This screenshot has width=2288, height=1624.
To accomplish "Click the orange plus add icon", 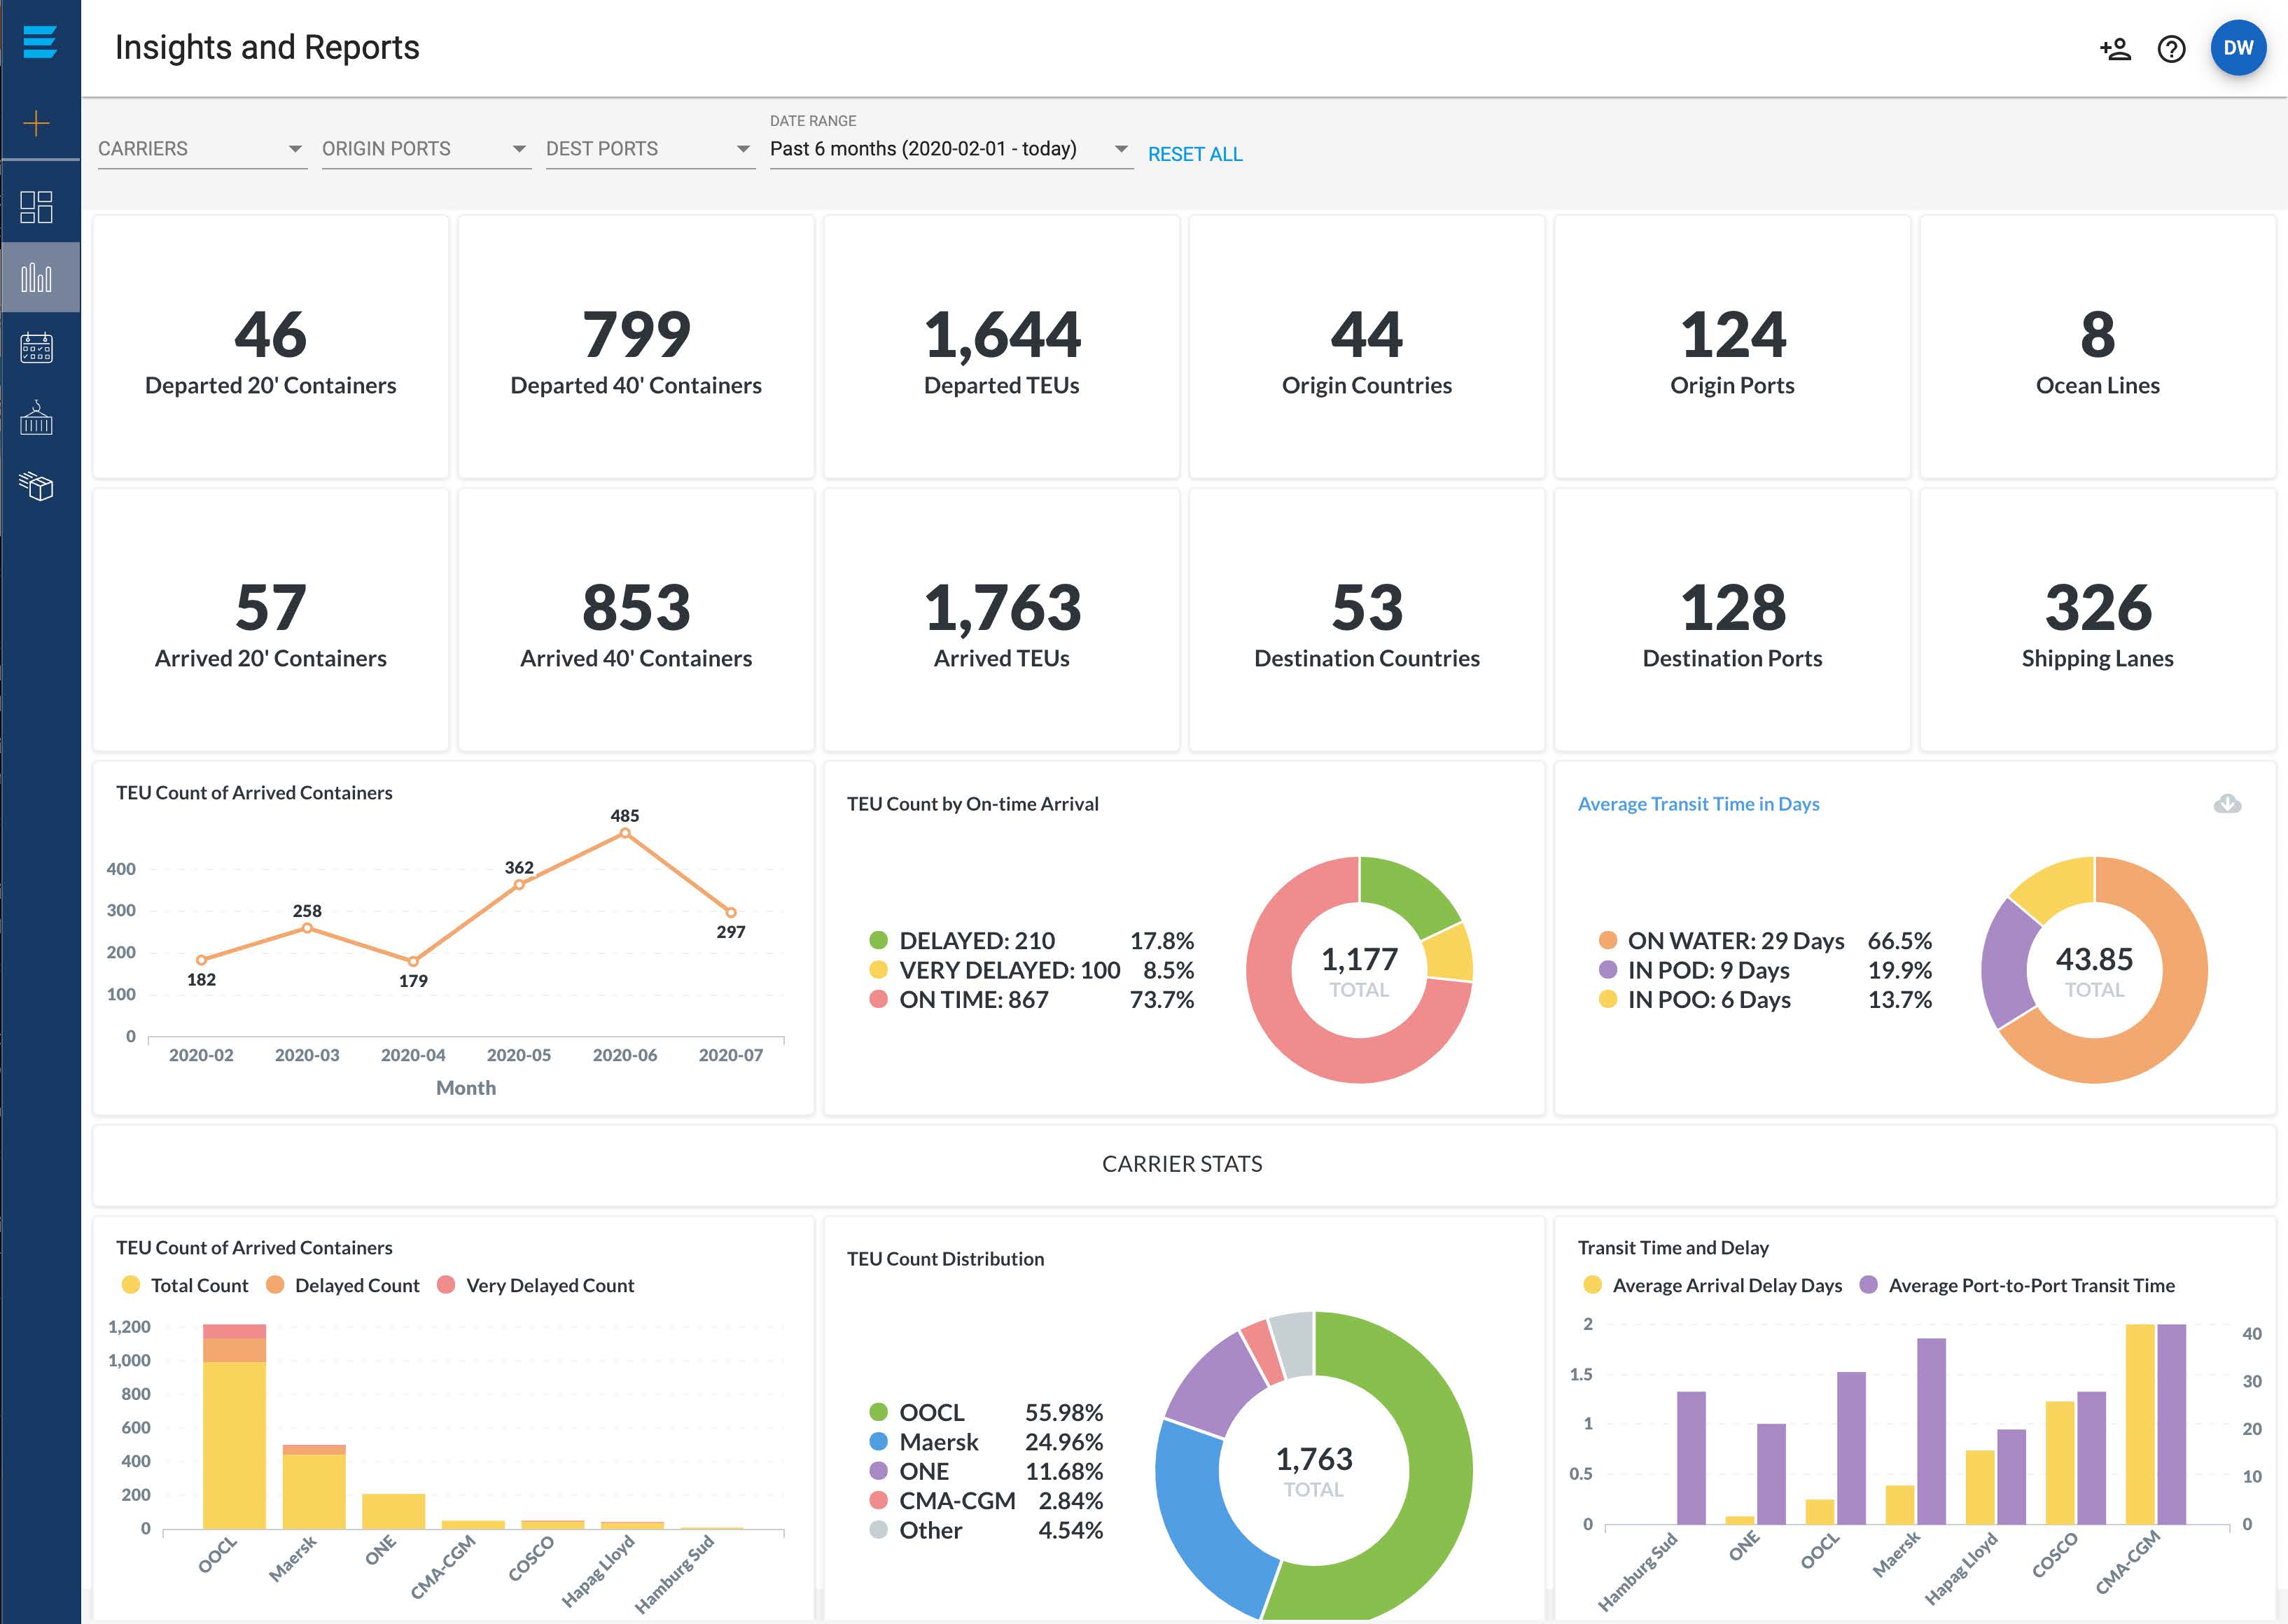I will (x=37, y=123).
